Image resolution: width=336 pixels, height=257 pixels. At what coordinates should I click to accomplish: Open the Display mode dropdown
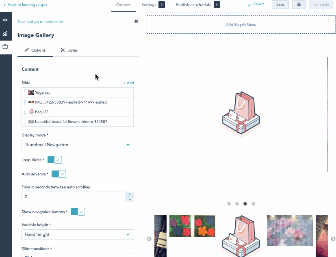tap(78, 145)
